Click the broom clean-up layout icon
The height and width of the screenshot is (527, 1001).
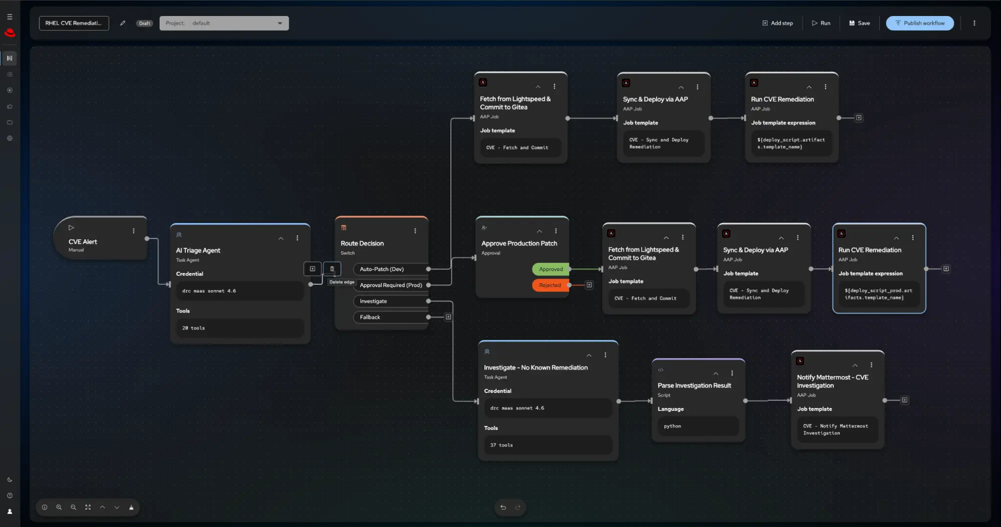(131, 507)
